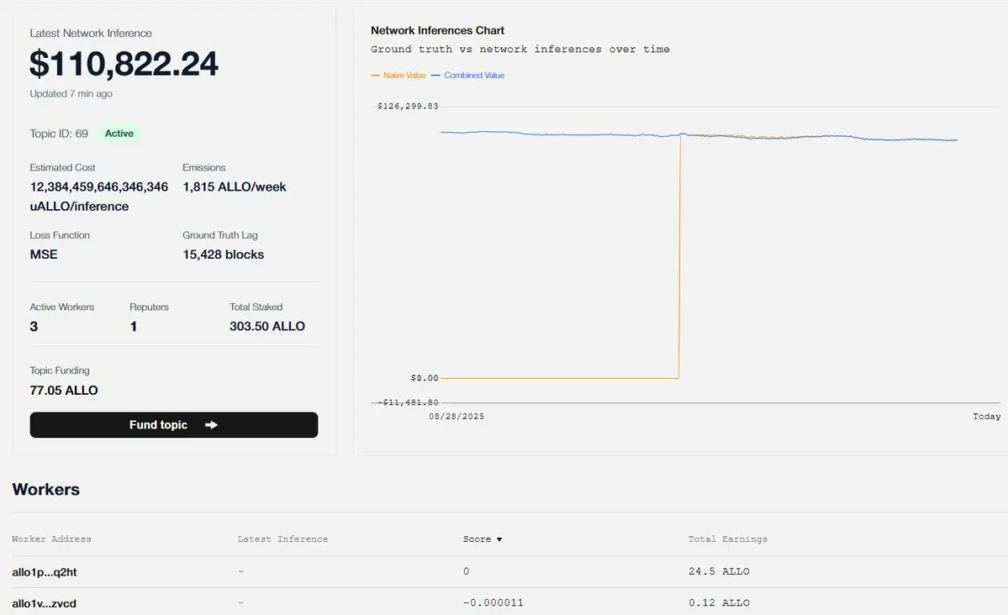1008x615 pixels.
Task: Click the 24.5 ALLO earnings cell
Action: [719, 571]
